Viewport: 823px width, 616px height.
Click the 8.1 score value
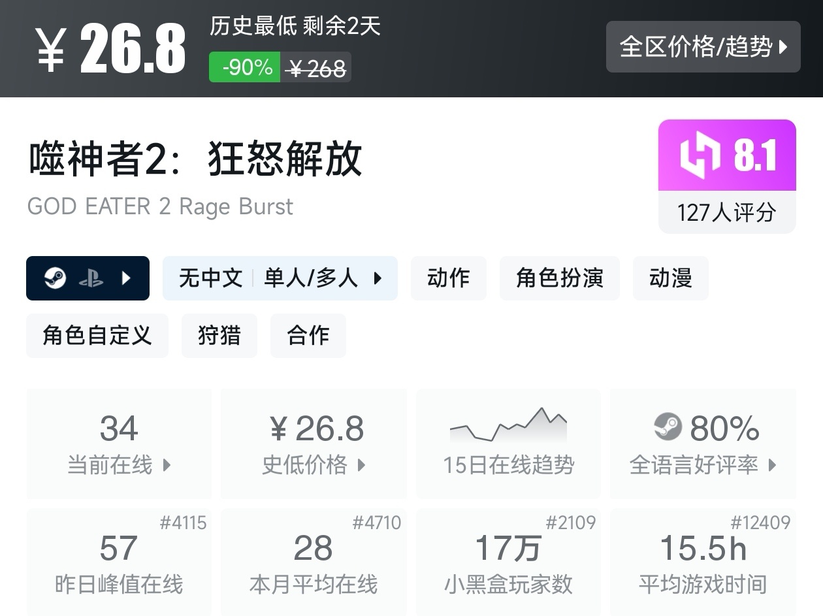(755, 155)
